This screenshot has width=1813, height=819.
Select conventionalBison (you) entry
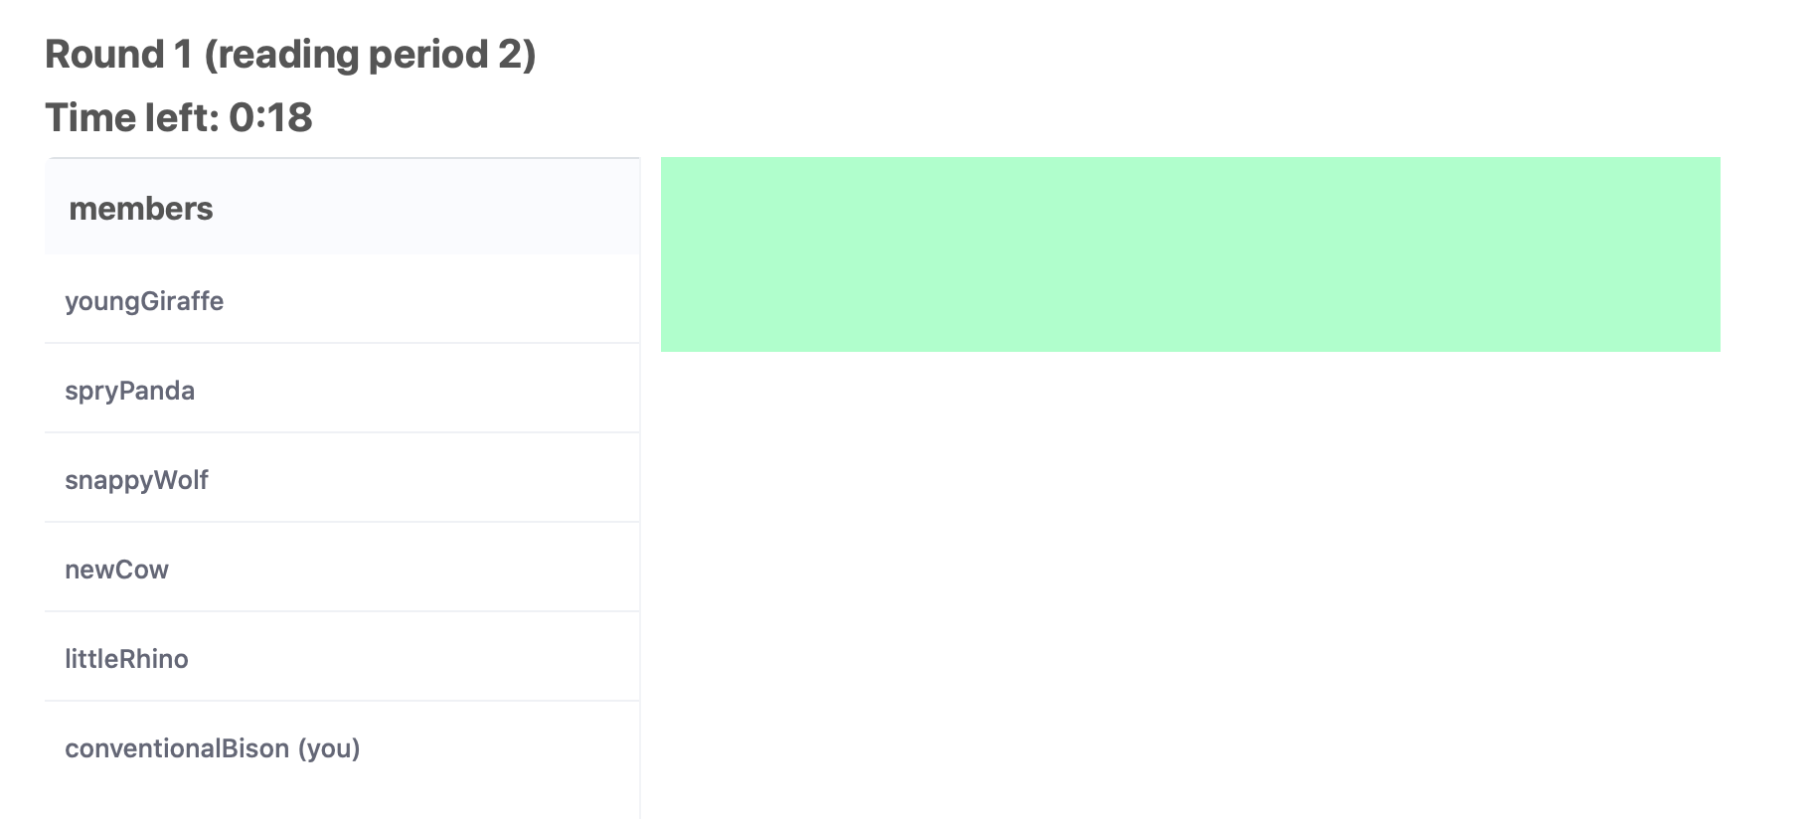(x=213, y=747)
